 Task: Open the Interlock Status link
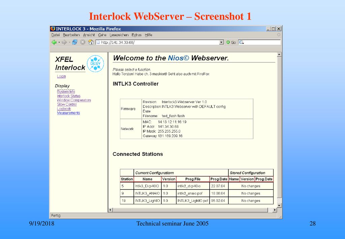69,96
